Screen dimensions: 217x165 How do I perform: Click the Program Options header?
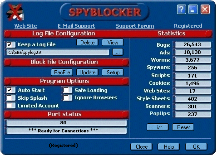[x=64, y=81]
